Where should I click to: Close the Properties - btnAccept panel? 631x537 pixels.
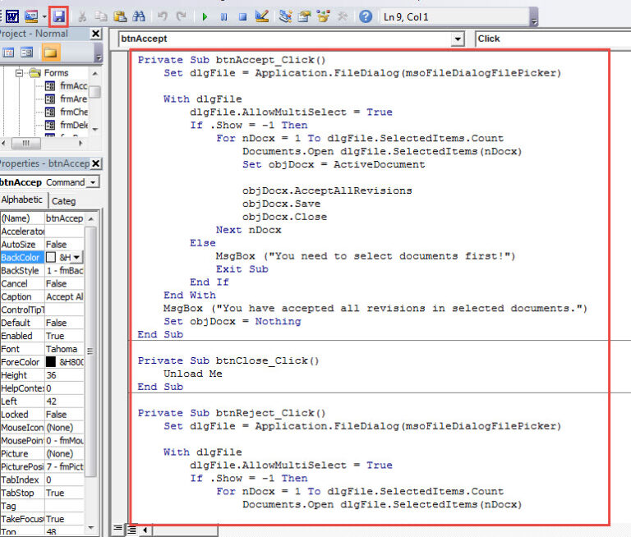pyautogui.click(x=96, y=163)
